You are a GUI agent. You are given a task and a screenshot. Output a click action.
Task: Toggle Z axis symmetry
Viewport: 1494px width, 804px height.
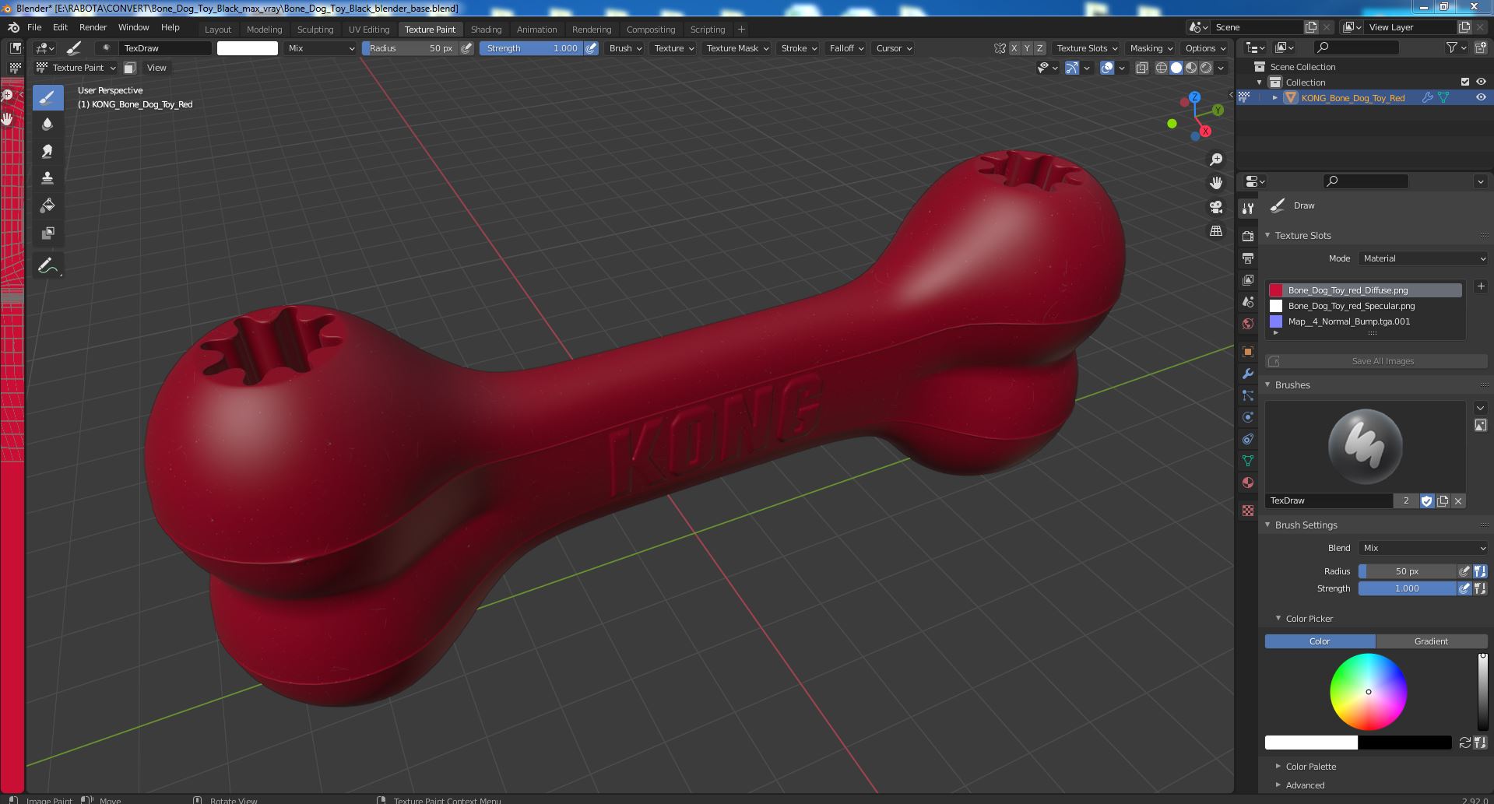point(1039,48)
